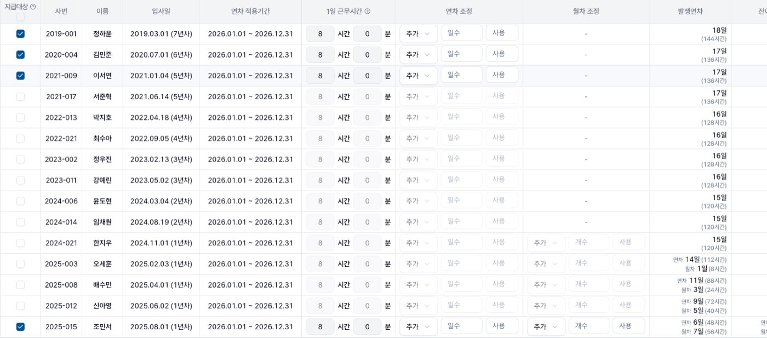Click the 월차 조정 column header
Viewport: 767px width, 338px height.
point(586,12)
